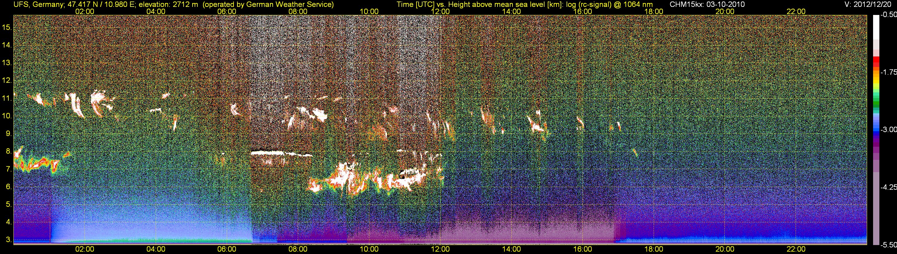Click the 12:00 label on bottom time axis
The width and height of the screenshot is (897, 254).
[440, 249]
